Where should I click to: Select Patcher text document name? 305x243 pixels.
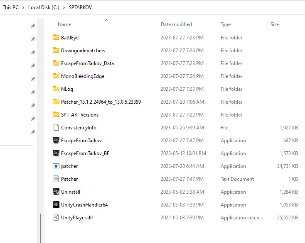(69, 179)
